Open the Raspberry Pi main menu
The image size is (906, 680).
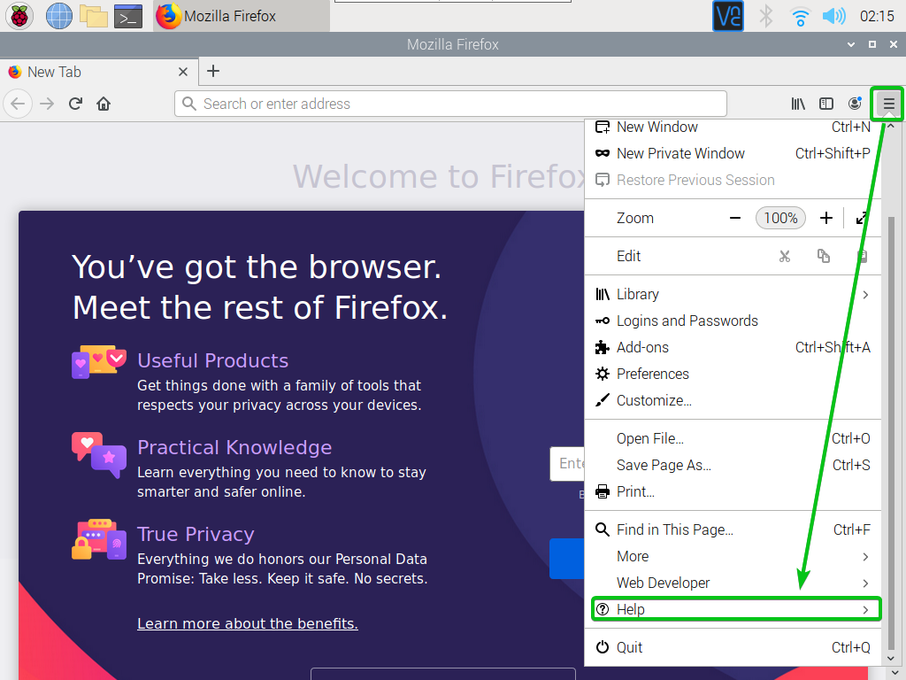(19, 16)
